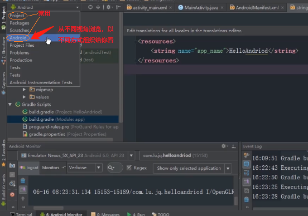Open the emulator device dropdown arrow
308x216 pixels.
[131, 155]
